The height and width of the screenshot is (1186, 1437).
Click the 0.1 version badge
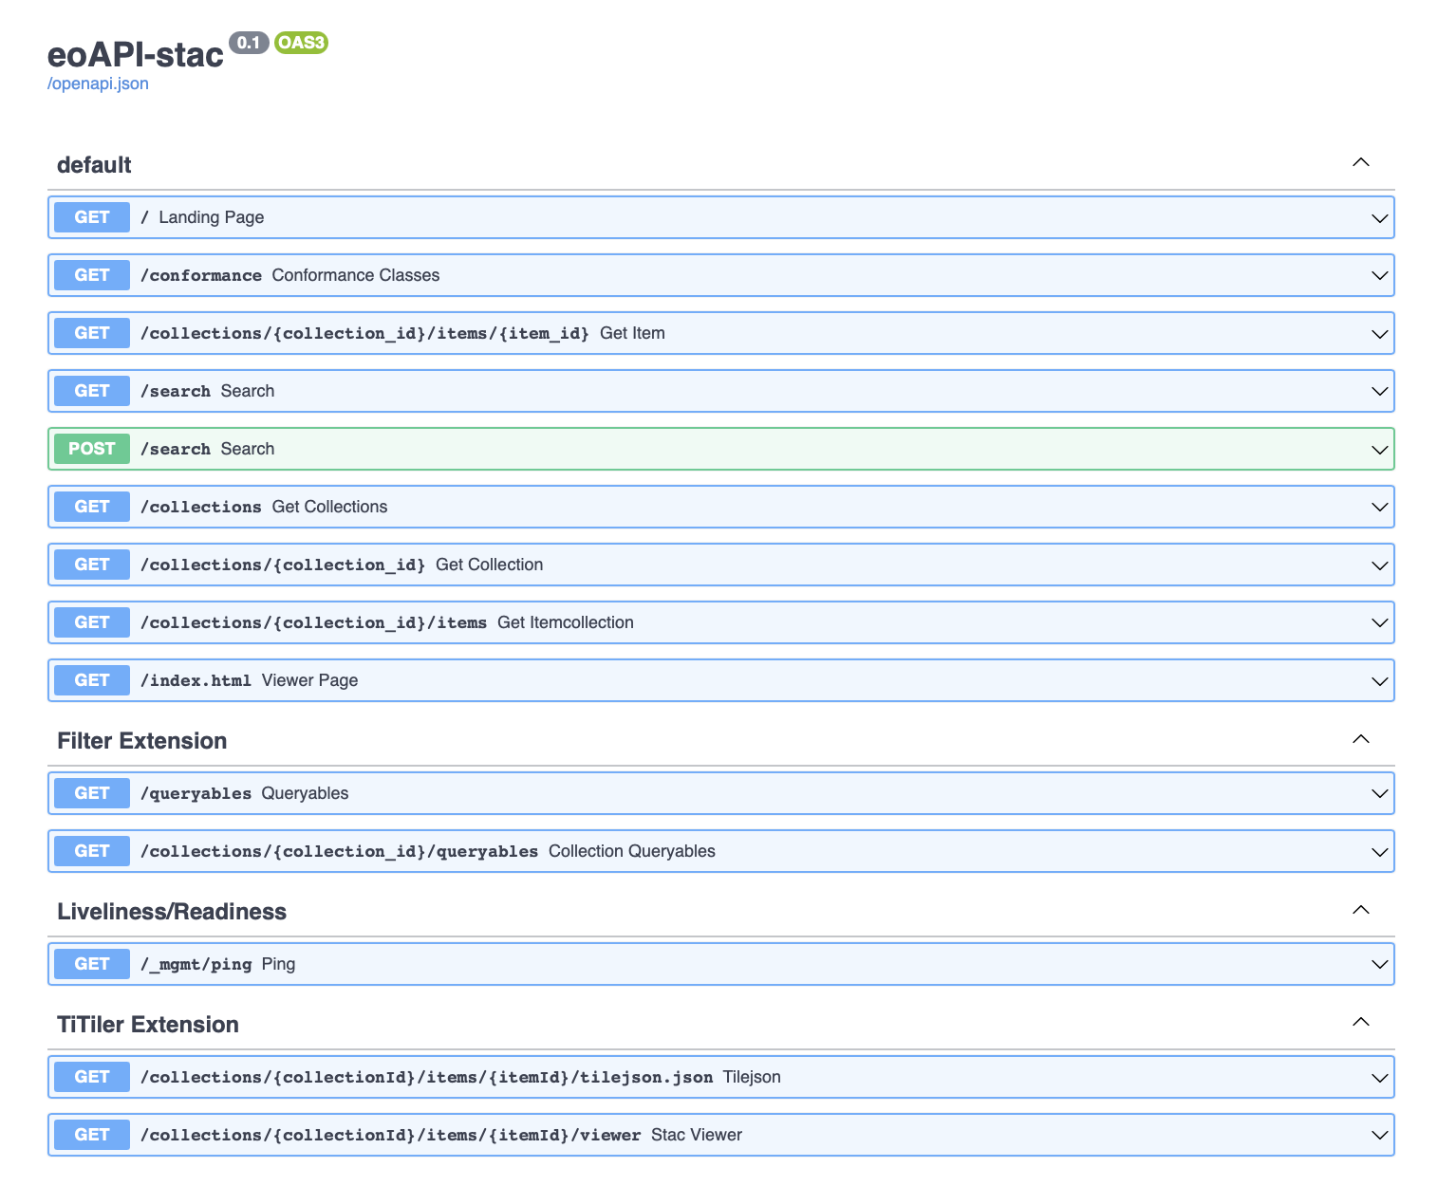[x=249, y=43]
